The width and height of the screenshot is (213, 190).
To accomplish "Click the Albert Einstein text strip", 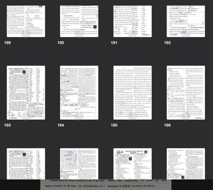I will coord(106,185).
